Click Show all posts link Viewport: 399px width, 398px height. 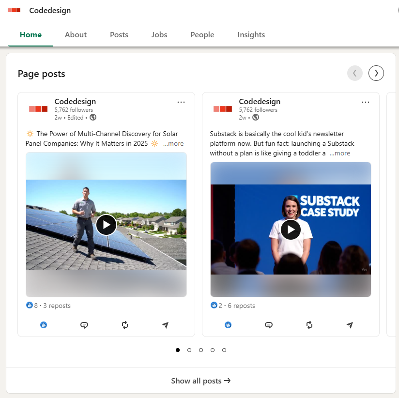[200, 381]
